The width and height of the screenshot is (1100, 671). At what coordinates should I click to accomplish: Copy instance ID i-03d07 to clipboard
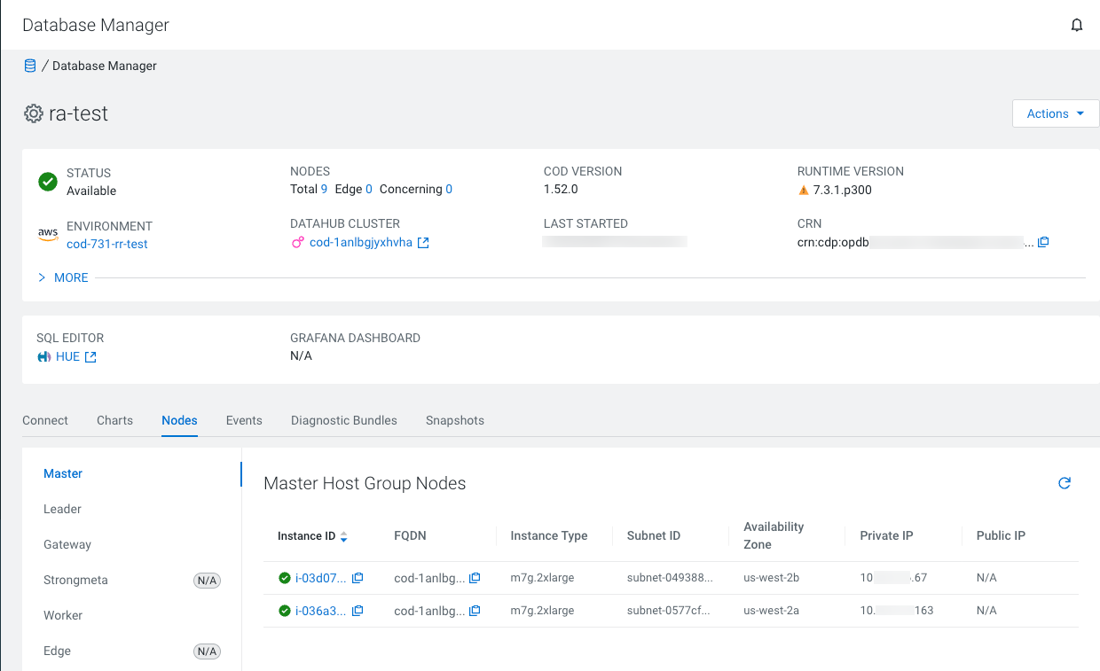pos(357,578)
